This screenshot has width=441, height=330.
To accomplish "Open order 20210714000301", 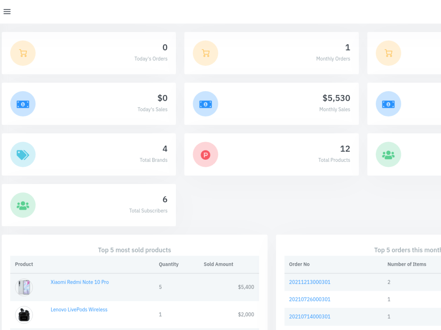I will click(x=310, y=316).
